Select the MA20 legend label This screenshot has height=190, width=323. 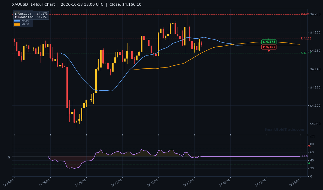[x=25, y=21]
